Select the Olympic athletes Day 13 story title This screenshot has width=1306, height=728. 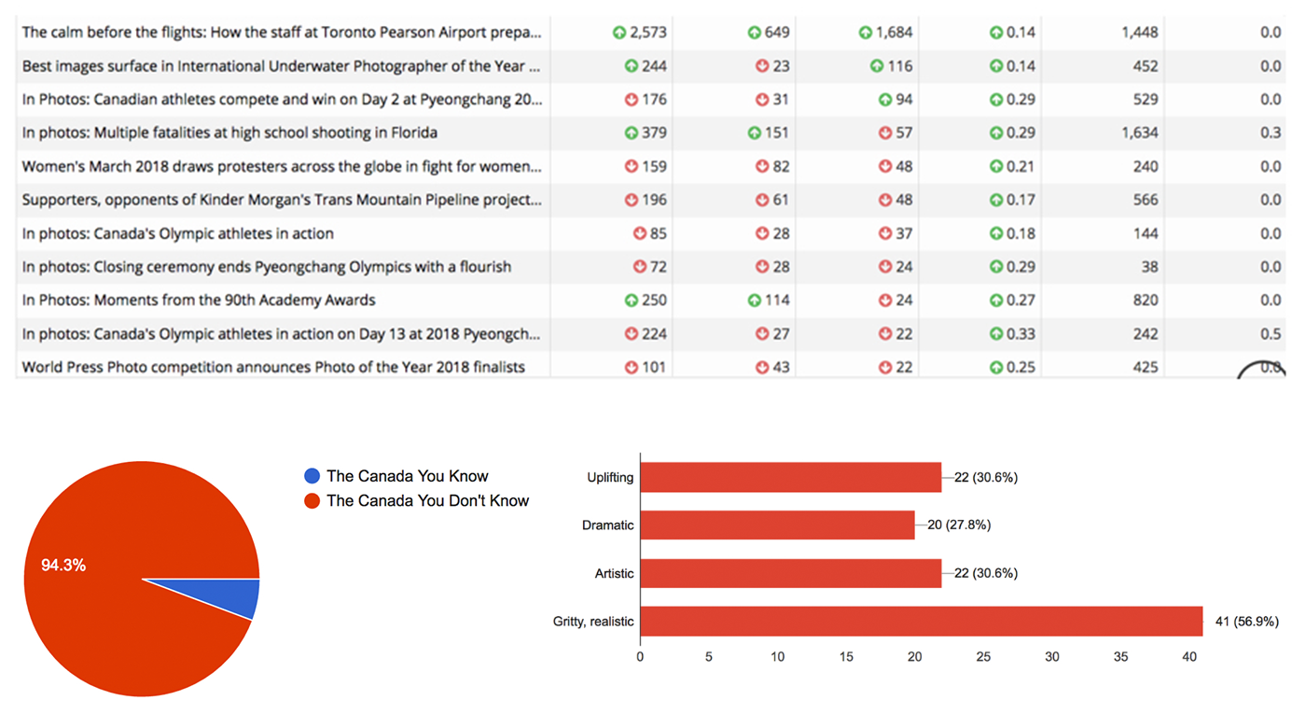point(281,334)
